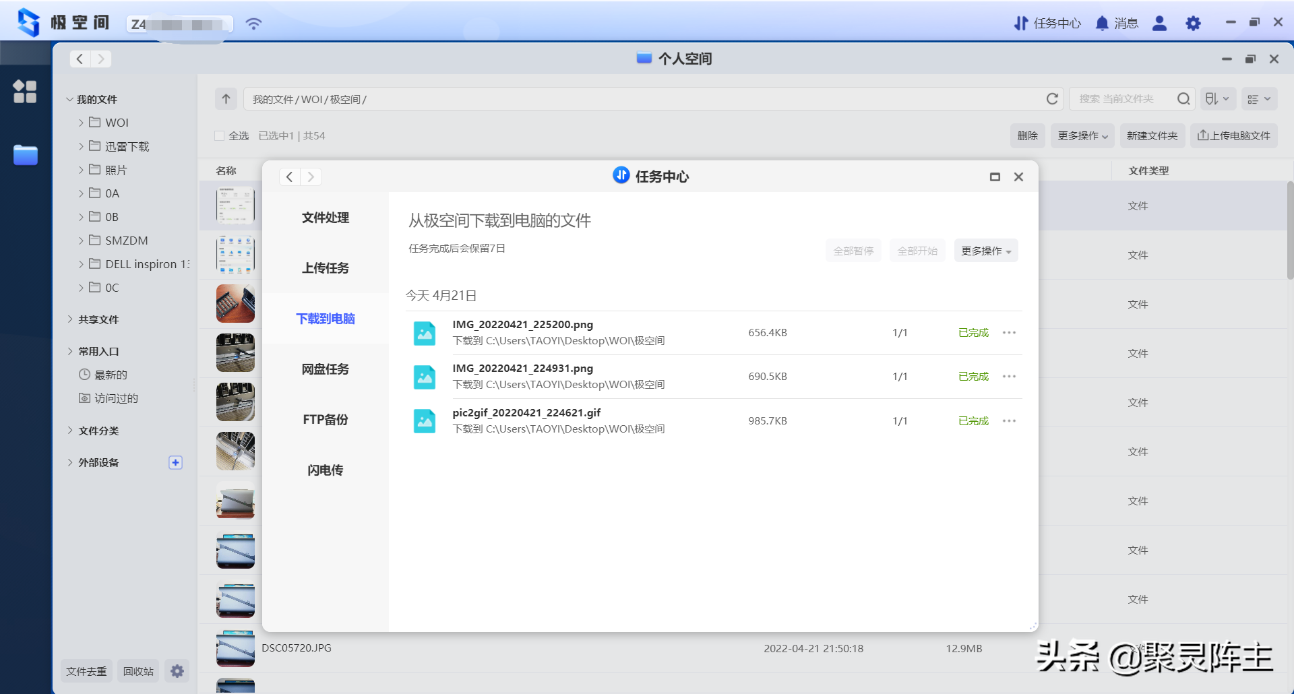Viewport: 1294px width, 694px height.
Task: Open the user account profile icon
Action: pyautogui.click(x=1159, y=24)
